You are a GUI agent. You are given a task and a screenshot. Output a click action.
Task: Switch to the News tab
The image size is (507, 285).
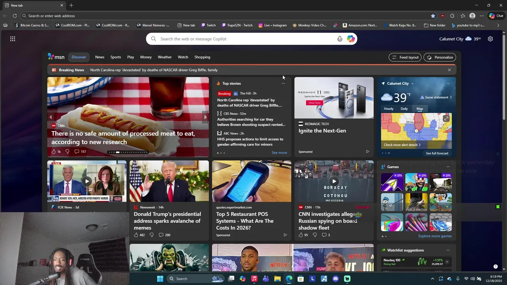pyautogui.click(x=100, y=57)
